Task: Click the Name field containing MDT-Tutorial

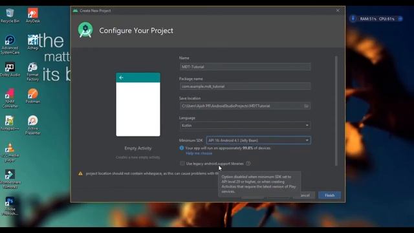Action: tap(245, 67)
